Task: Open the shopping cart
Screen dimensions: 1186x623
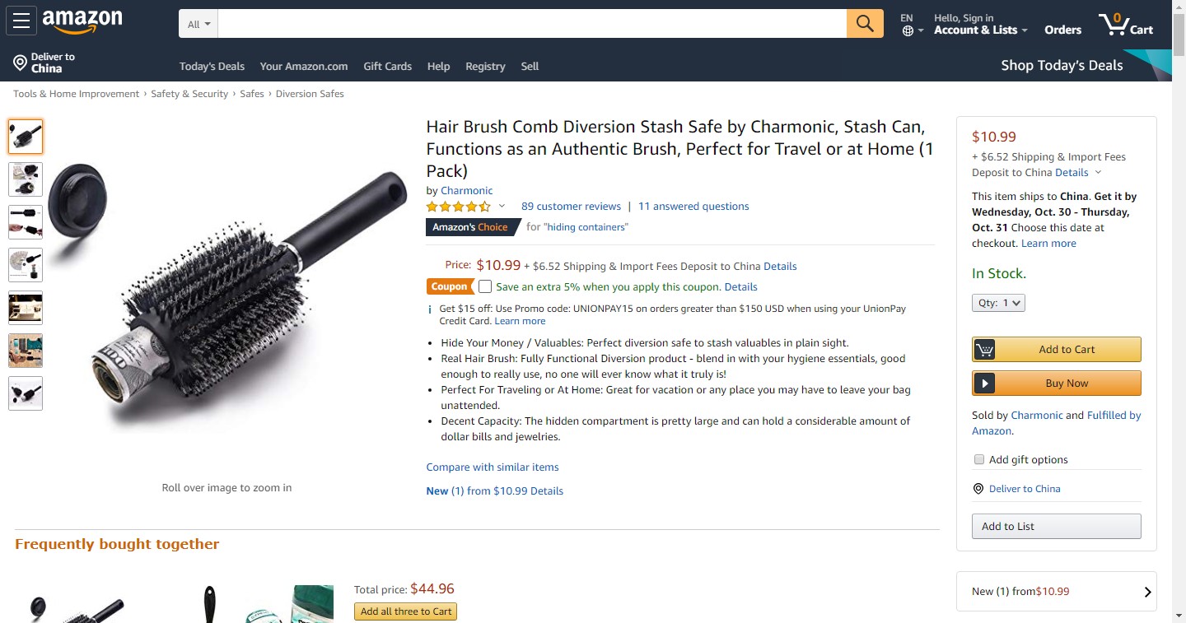Action: pos(1125,25)
